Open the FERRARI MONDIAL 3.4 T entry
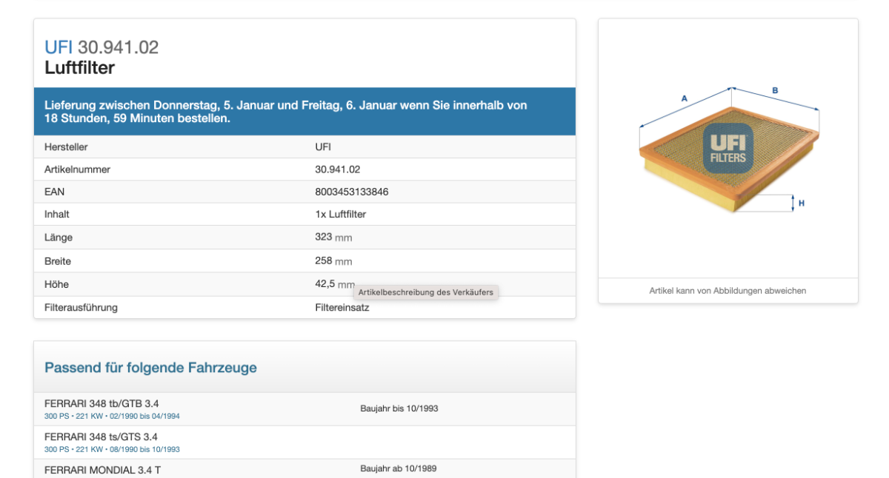889x478 pixels. coord(102,470)
